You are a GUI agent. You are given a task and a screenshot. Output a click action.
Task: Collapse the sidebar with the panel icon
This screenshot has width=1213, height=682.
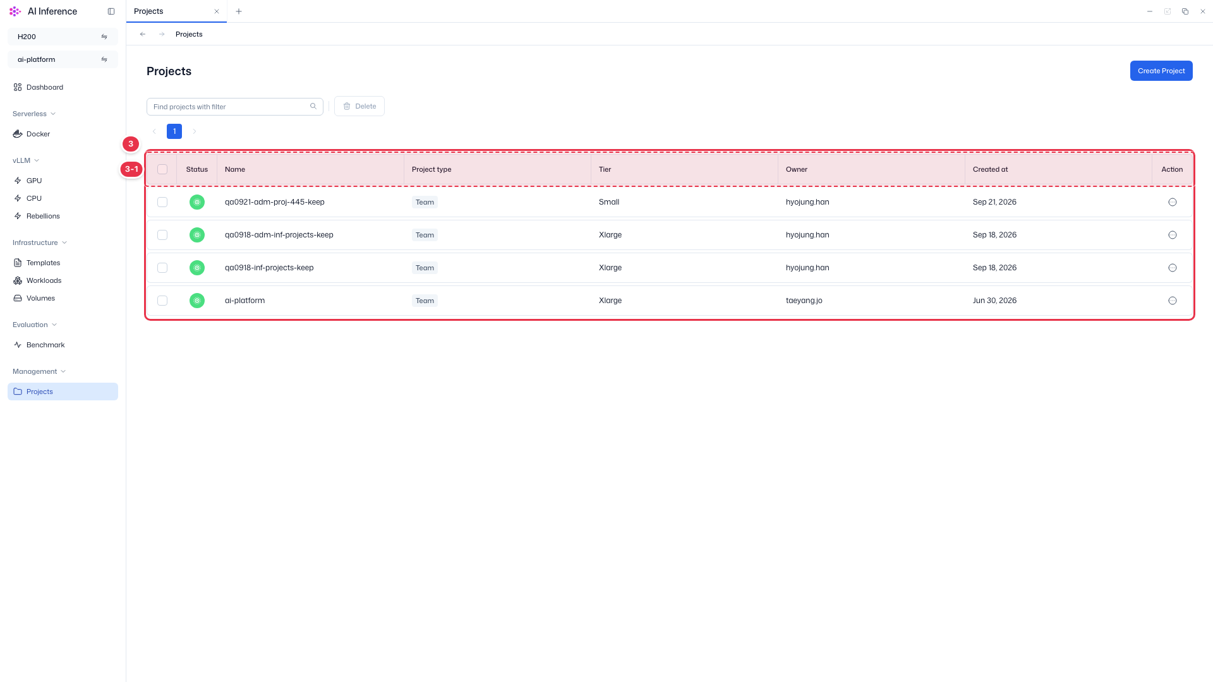[111, 11]
